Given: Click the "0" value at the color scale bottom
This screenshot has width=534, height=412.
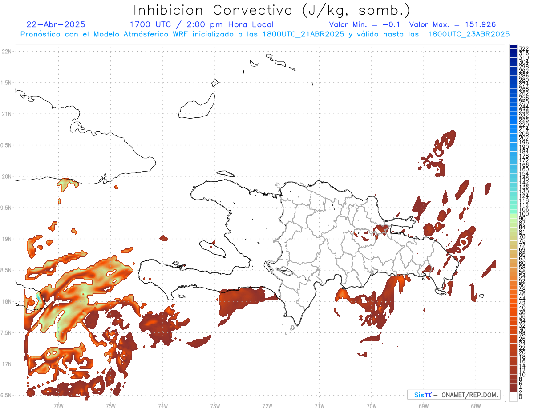Looking at the screenshot, I should point(521,397).
